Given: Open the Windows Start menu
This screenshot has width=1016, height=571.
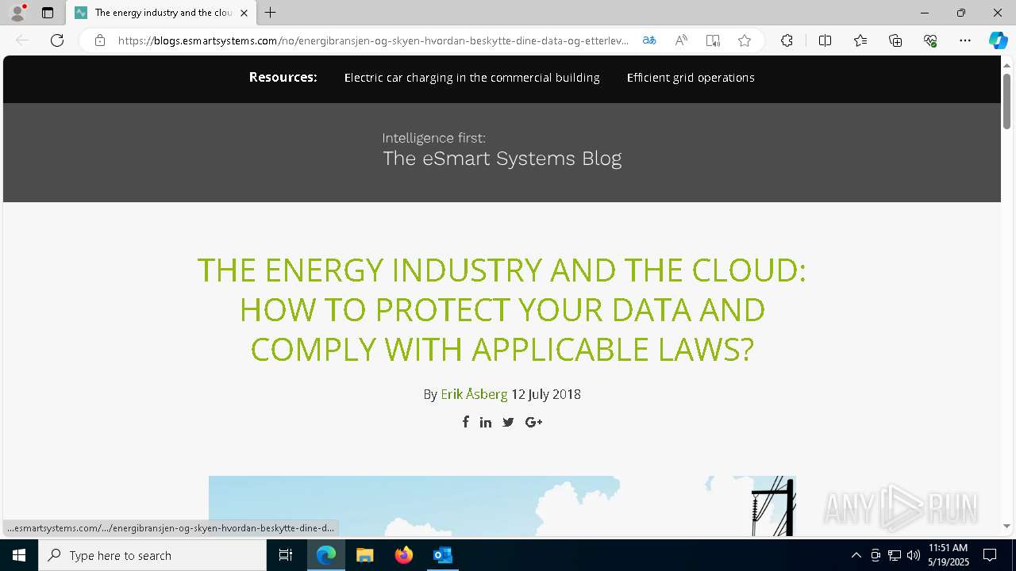Looking at the screenshot, I should (19, 555).
